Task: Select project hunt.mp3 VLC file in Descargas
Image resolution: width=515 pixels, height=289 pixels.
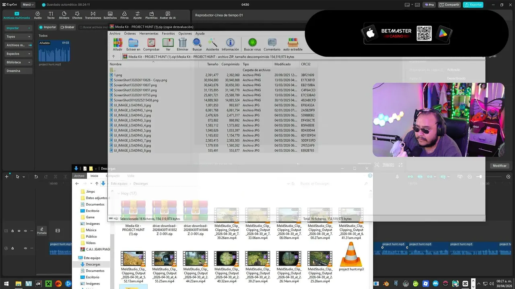Action: pyautogui.click(x=351, y=256)
